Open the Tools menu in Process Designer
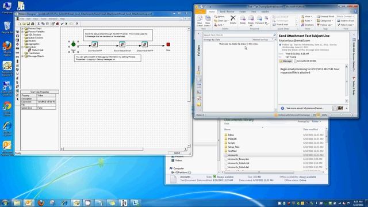 44,19
